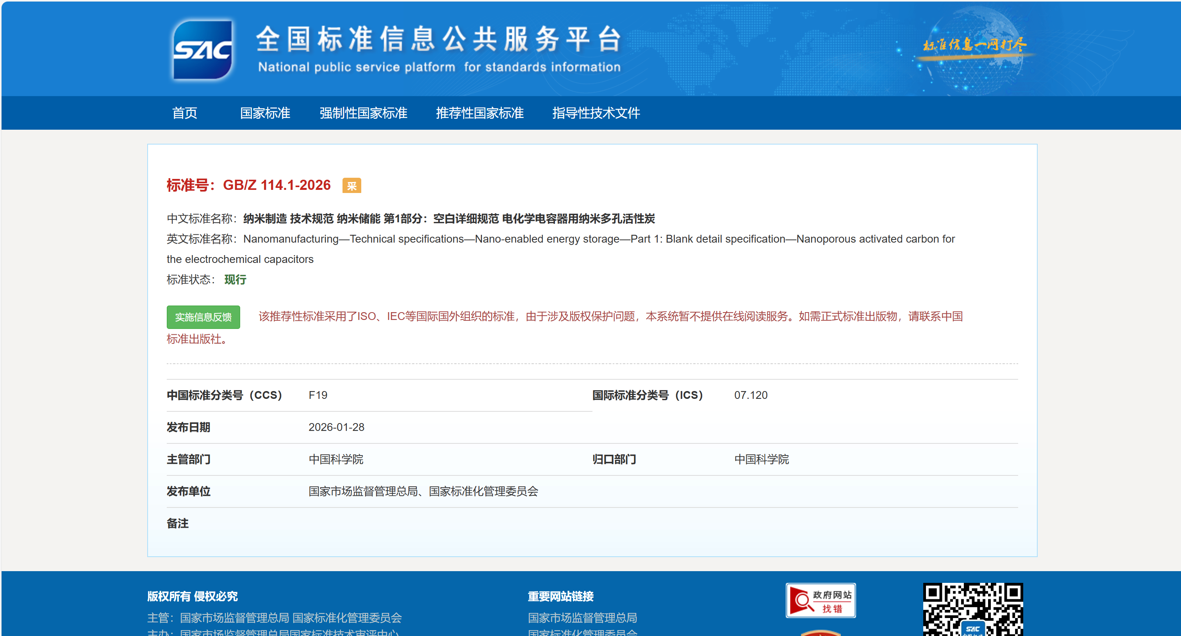Select 强制性国家标准 in the navigation bar
Viewport: 1181px width, 636px height.
363,113
